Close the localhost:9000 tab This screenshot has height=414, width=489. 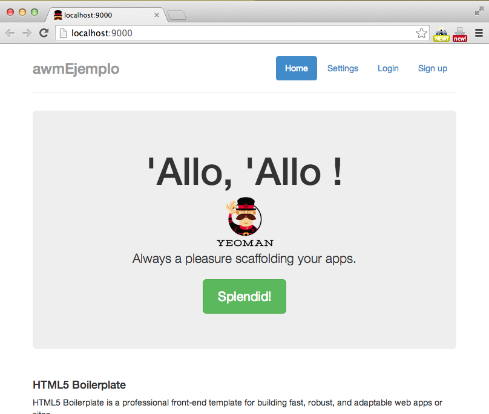pyautogui.click(x=157, y=15)
